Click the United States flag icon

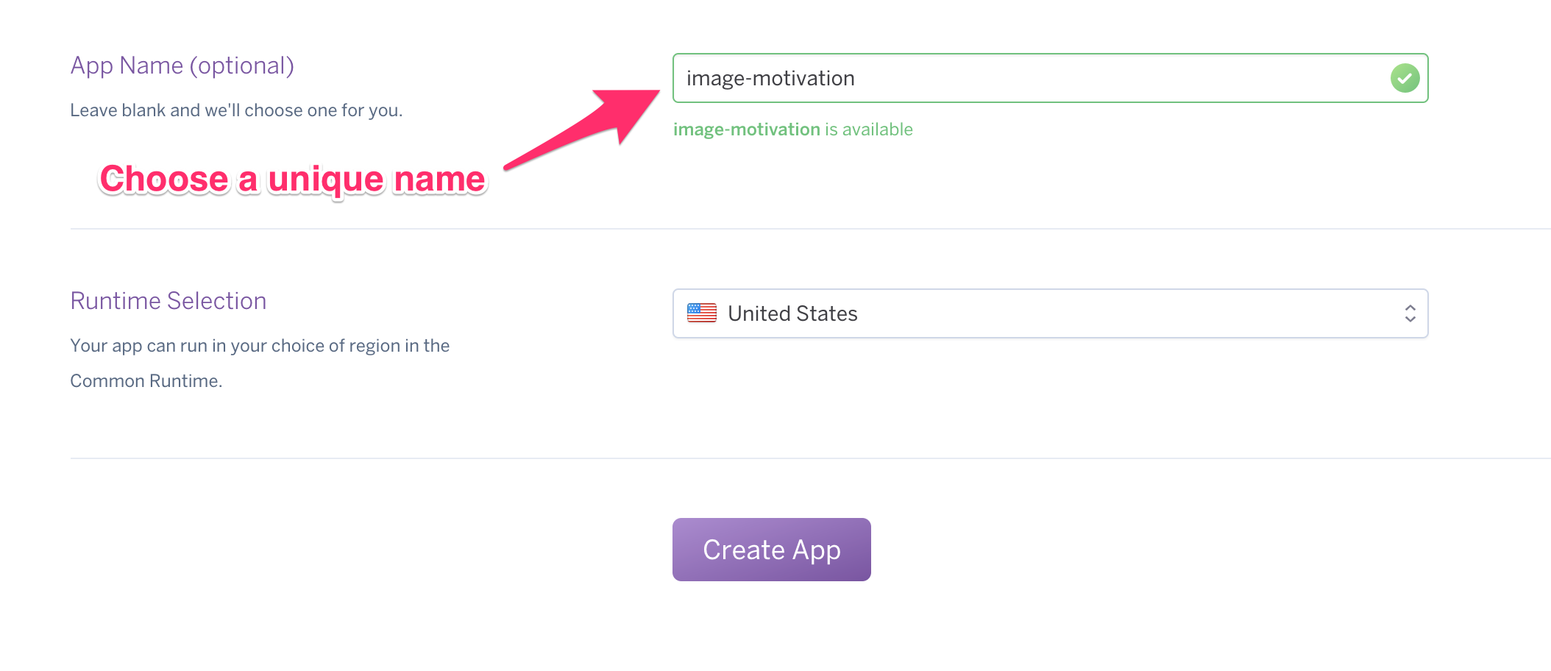[701, 313]
